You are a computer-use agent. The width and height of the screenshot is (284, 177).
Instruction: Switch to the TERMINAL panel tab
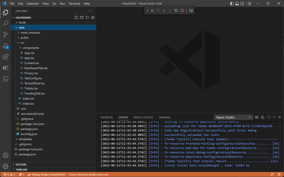point(164,117)
